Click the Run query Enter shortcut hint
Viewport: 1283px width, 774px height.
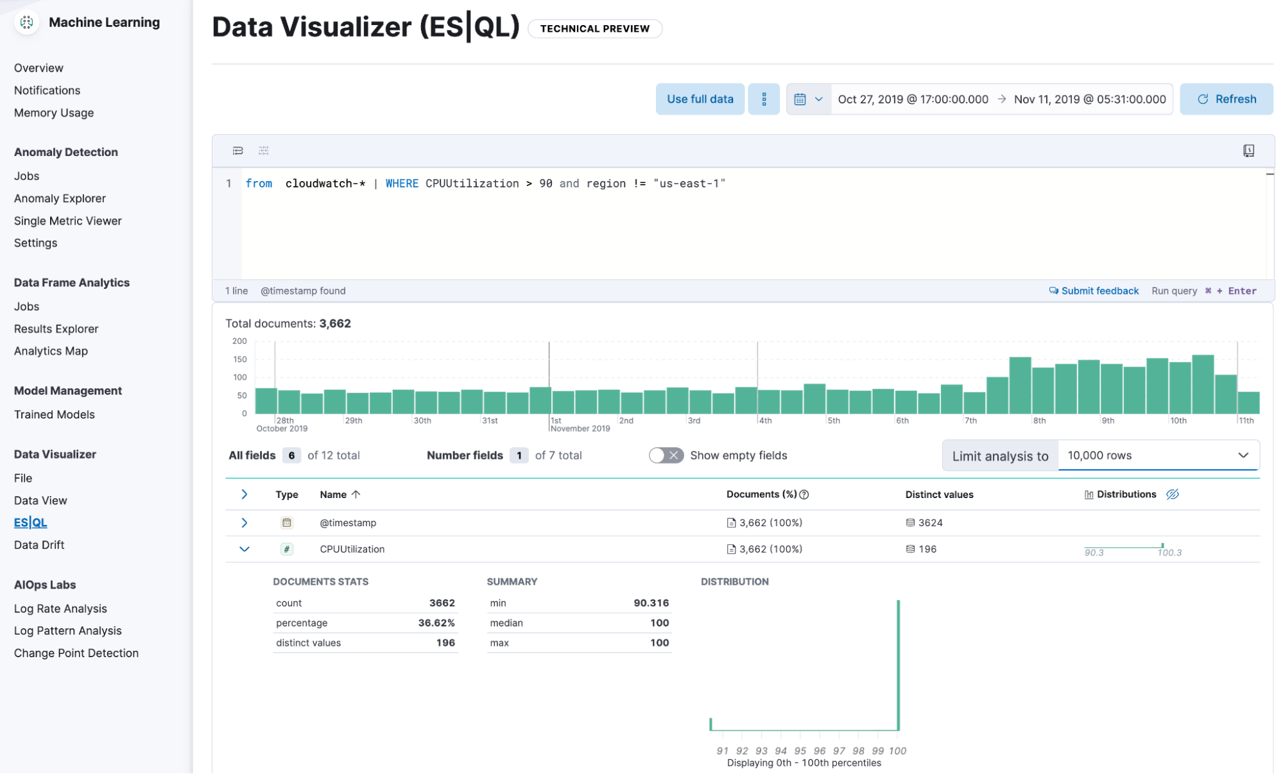pyautogui.click(x=1204, y=291)
